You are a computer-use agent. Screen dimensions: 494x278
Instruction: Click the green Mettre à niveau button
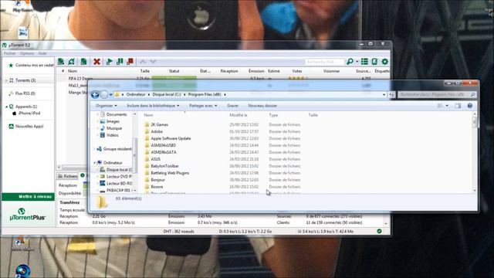[28, 197]
